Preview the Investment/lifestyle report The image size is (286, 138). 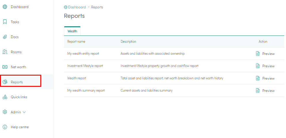(265, 66)
